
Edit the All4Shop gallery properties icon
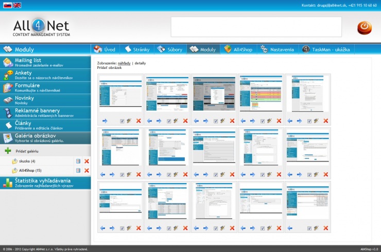tap(78, 170)
